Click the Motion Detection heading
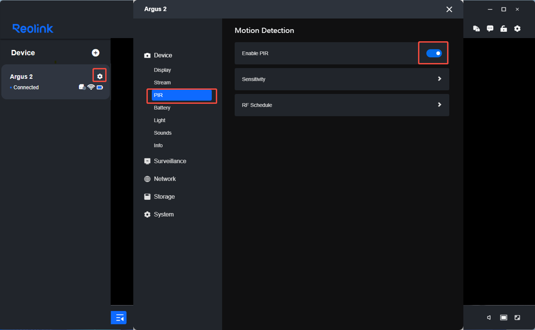The height and width of the screenshot is (330, 535). (x=264, y=30)
